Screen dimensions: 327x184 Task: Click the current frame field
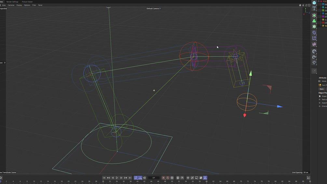(154, 178)
